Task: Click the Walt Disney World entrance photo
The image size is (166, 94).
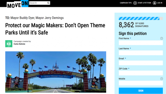Action: coord(56,72)
